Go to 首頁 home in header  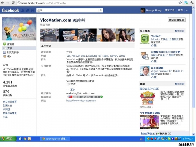(180, 10)
